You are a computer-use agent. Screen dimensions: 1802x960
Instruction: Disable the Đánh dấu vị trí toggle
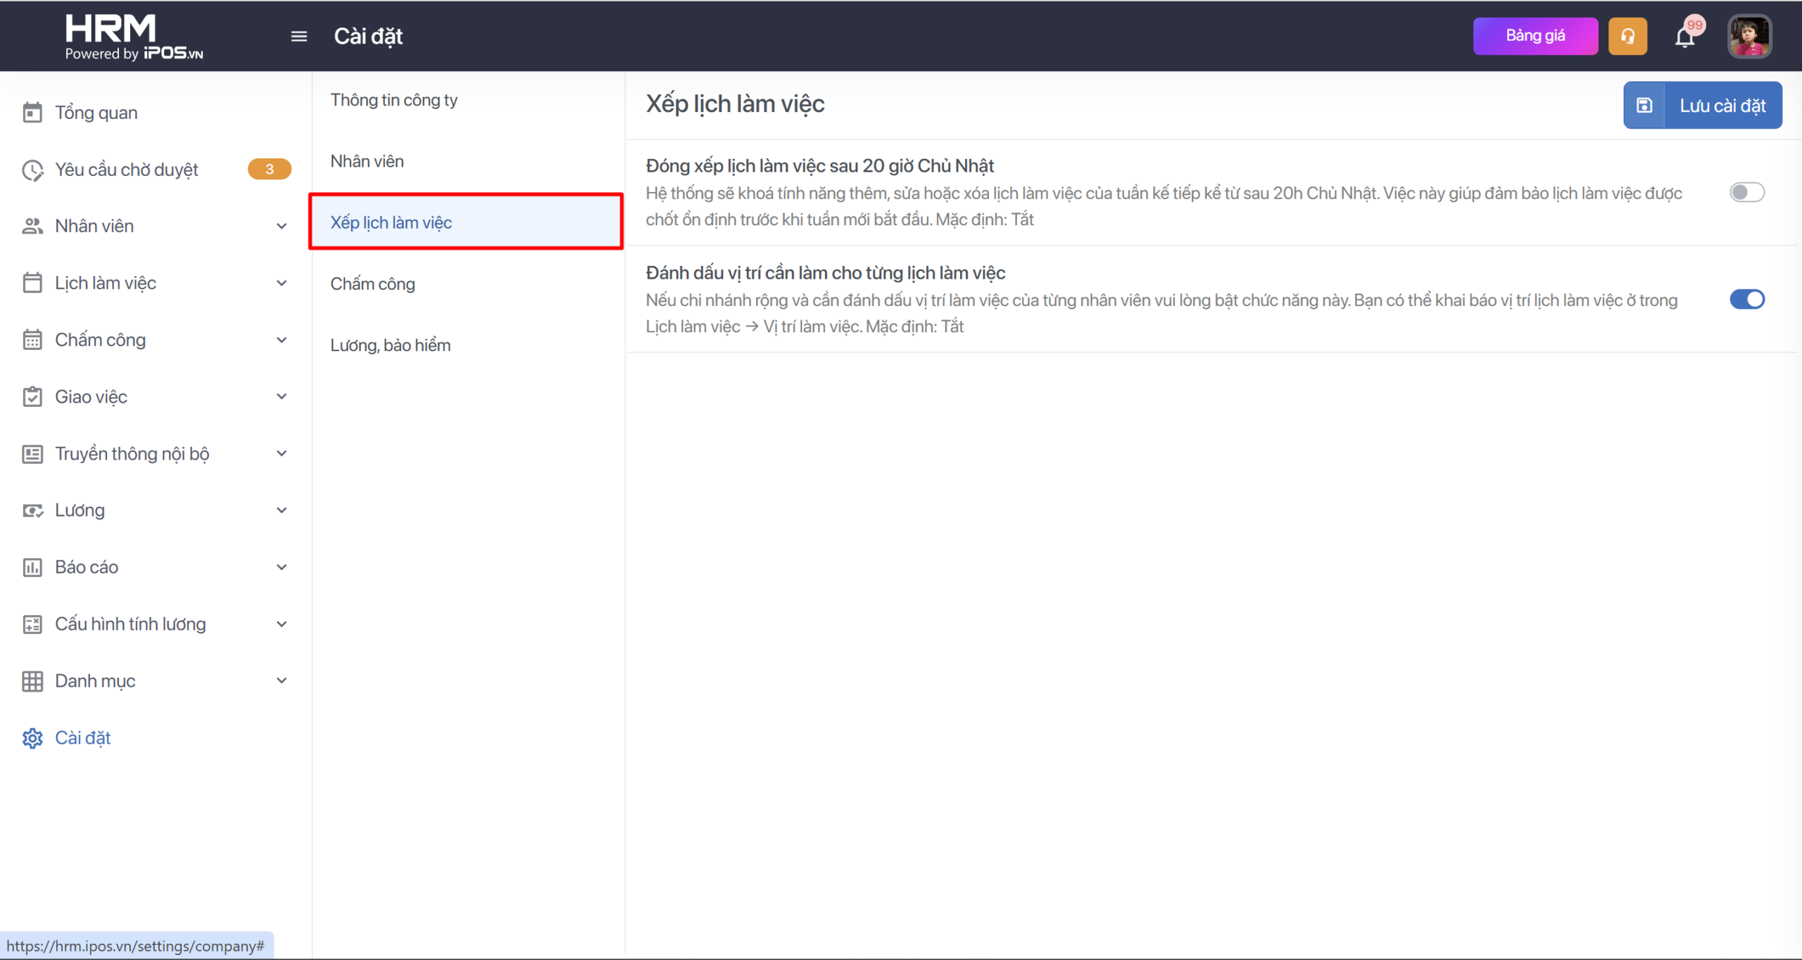tap(1746, 299)
